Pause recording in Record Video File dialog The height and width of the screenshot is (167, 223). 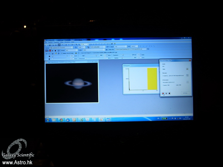[x=166, y=94]
